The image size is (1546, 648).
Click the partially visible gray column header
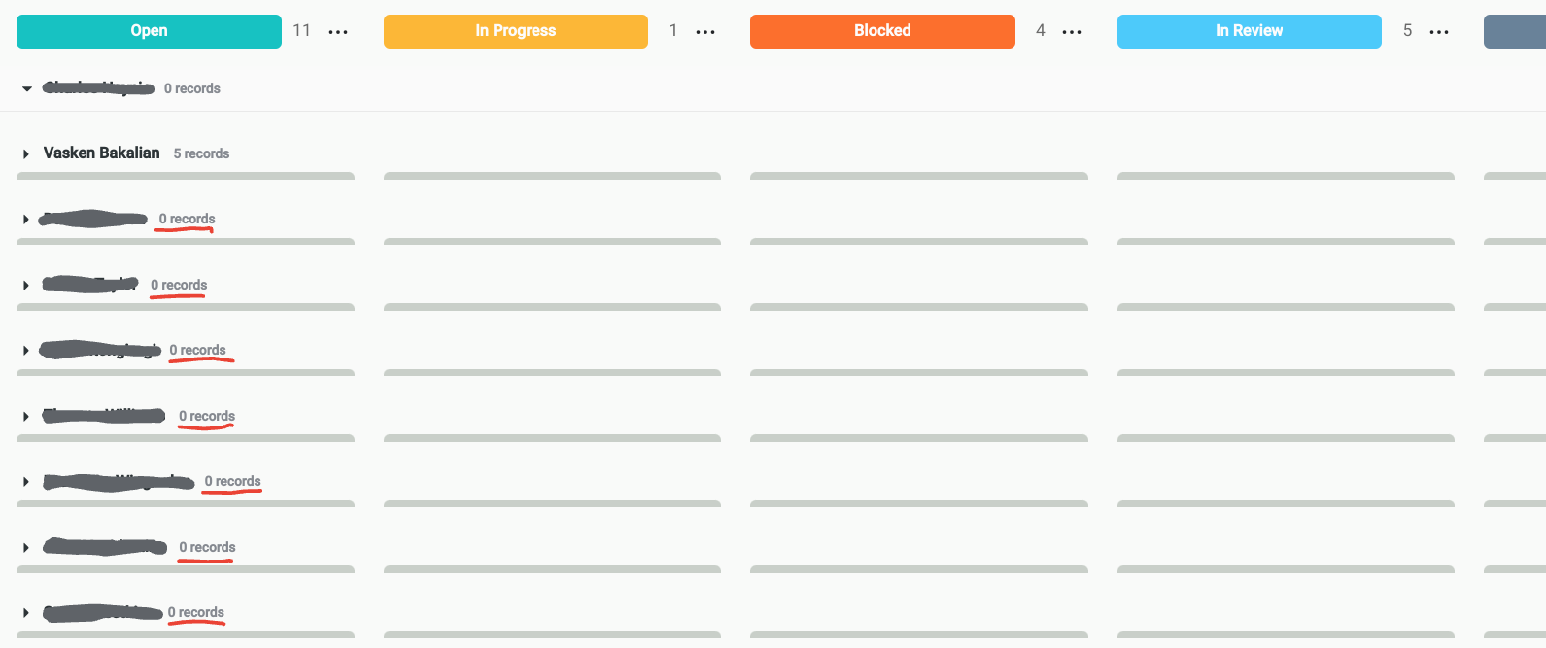[x=1515, y=31]
